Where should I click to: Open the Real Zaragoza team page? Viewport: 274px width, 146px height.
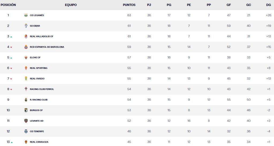39,142
